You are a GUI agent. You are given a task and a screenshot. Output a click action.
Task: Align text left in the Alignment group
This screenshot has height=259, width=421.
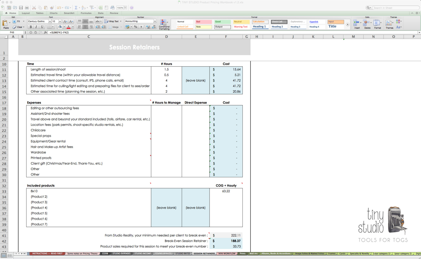[x=79, y=27]
